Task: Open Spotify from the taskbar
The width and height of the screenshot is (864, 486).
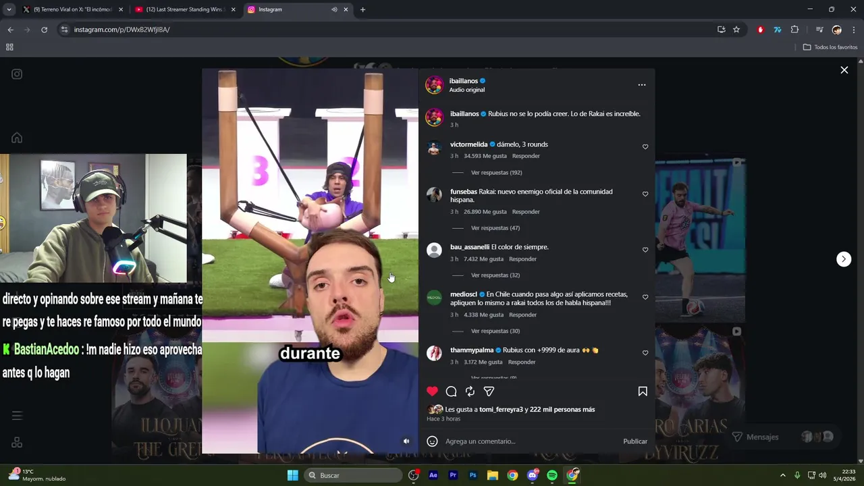Action: click(552, 475)
